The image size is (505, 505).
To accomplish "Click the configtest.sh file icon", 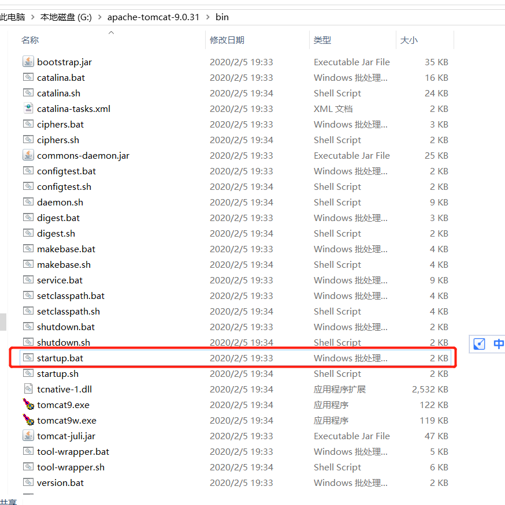I will [x=28, y=186].
